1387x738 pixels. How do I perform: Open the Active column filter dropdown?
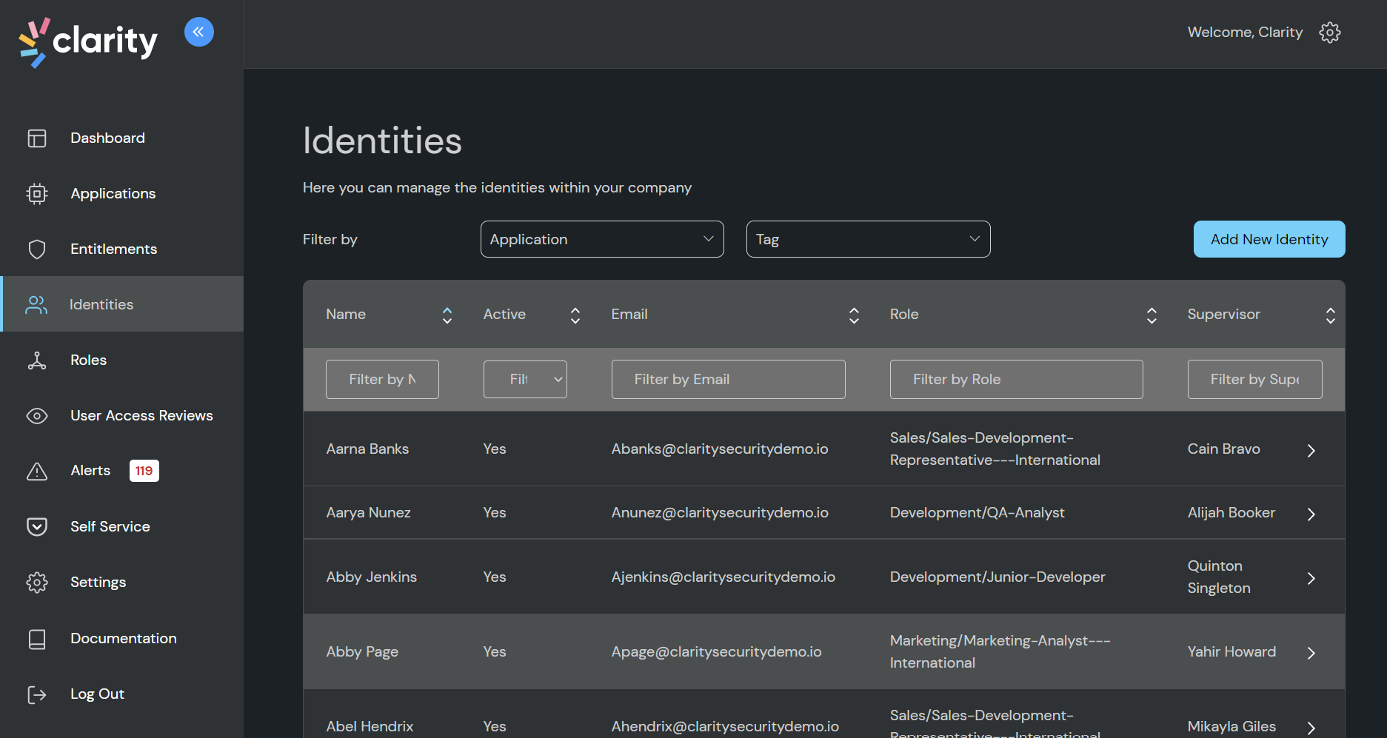[x=525, y=379]
